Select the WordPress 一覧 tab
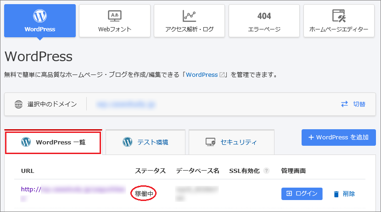The height and width of the screenshot is (212, 381). [53, 143]
